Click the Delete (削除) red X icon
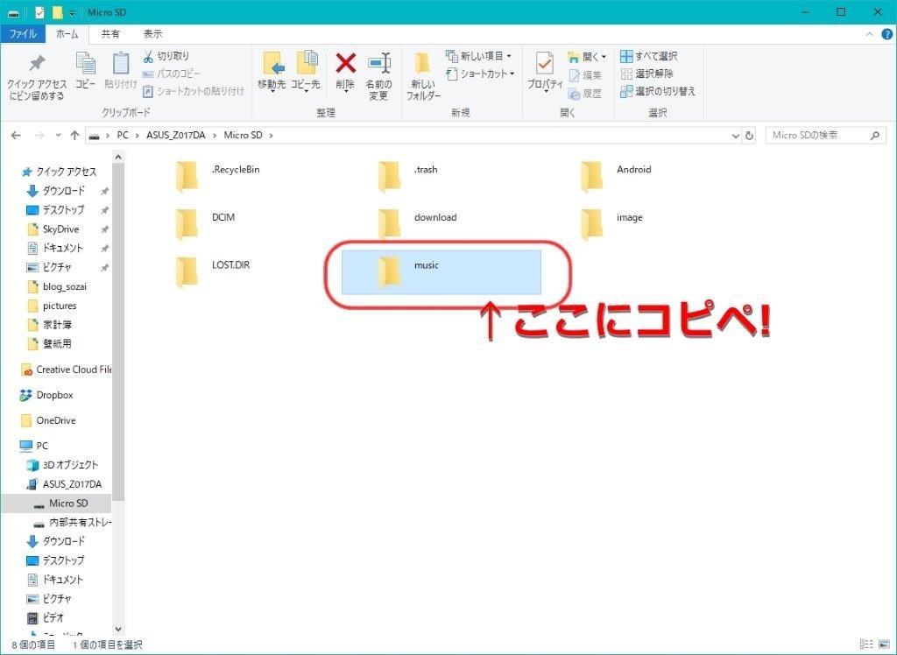This screenshot has height=655, width=897. [x=346, y=64]
